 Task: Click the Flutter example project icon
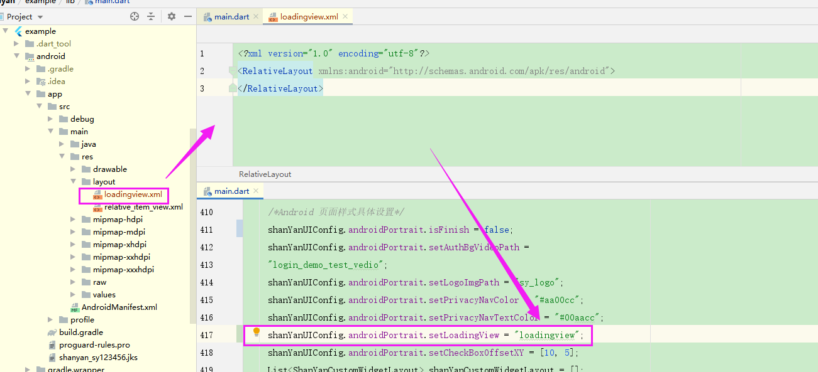[x=18, y=31]
